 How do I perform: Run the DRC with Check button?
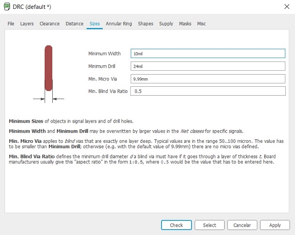click(x=177, y=225)
